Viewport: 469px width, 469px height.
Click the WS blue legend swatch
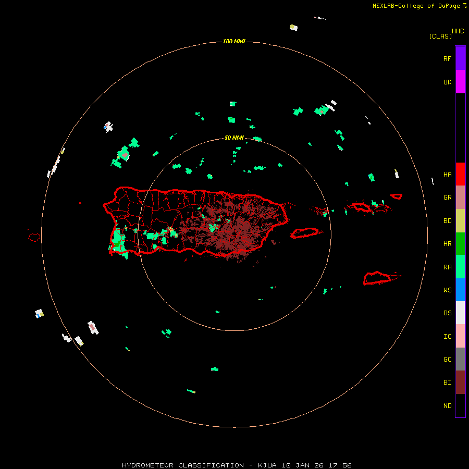coord(460,290)
